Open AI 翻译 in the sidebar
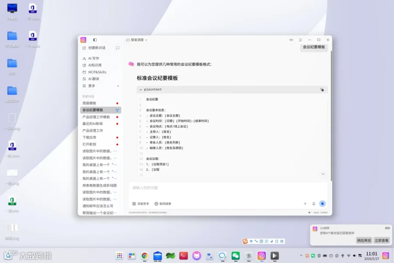This screenshot has width=394, height=263. coord(91,79)
